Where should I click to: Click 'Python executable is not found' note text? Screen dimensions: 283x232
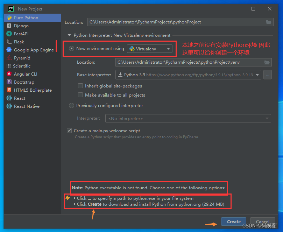149,188
